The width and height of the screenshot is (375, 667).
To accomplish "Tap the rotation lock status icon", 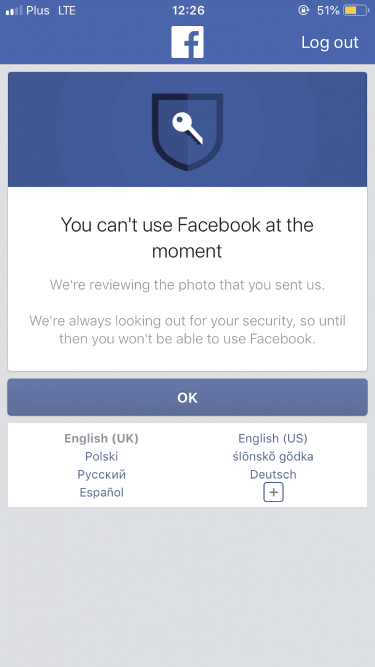I will [x=303, y=10].
